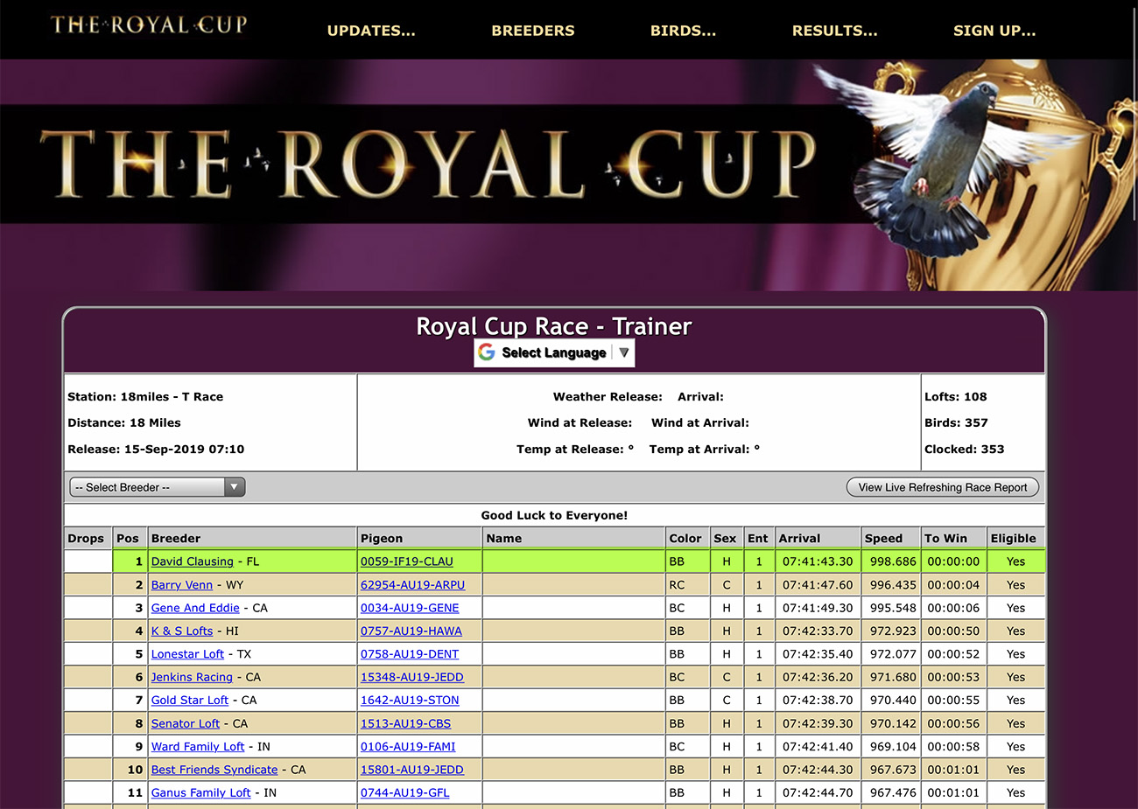The height and width of the screenshot is (809, 1138).
Task: Click The Royal Cup logo in header
Action: 149,25
